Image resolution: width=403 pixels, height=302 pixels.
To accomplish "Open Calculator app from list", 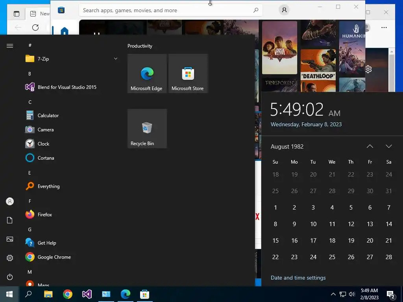I will click(x=72, y=116).
